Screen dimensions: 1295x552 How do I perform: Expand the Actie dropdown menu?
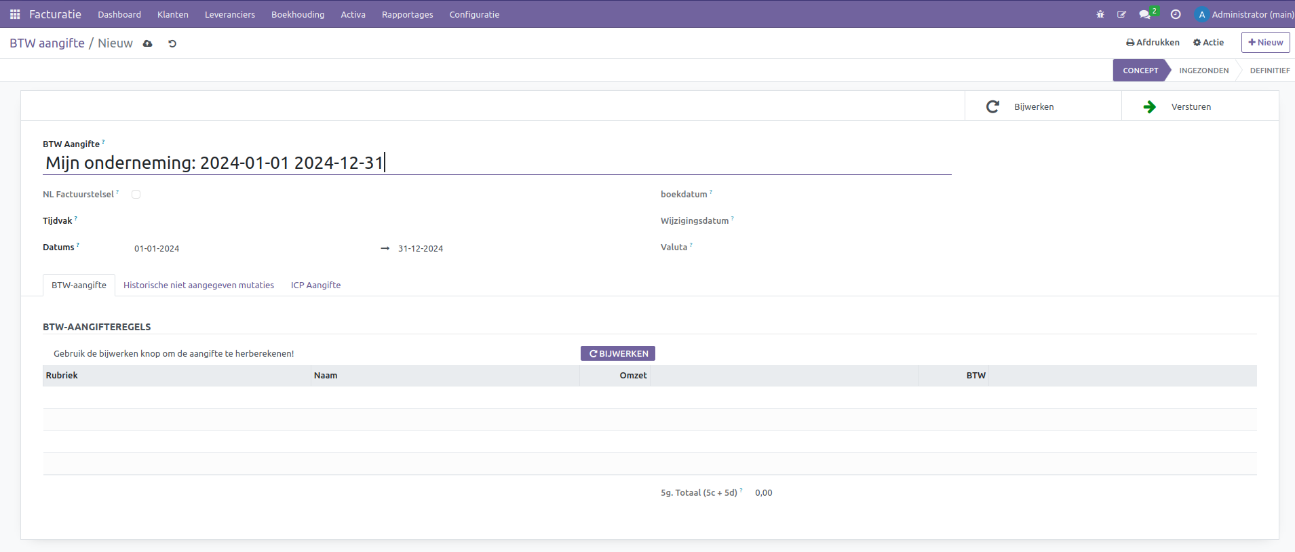[1208, 42]
